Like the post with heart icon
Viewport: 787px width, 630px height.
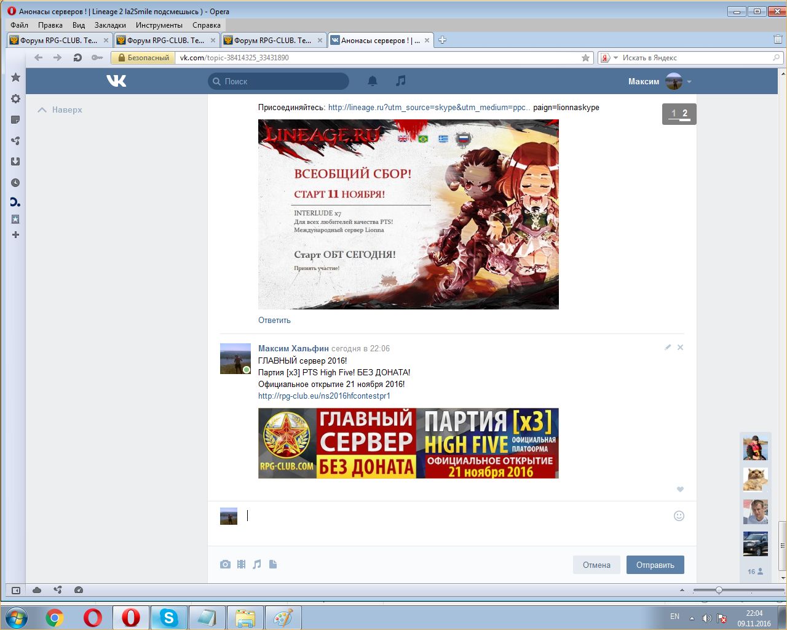click(x=680, y=490)
